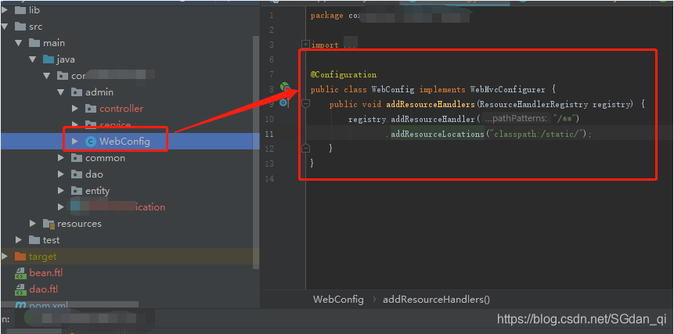Select the bean.ftl file
The width and height of the screenshot is (674, 334).
[x=46, y=273]
